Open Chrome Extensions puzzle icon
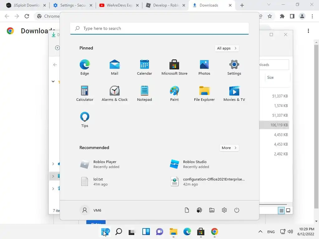 coord(282,16)
